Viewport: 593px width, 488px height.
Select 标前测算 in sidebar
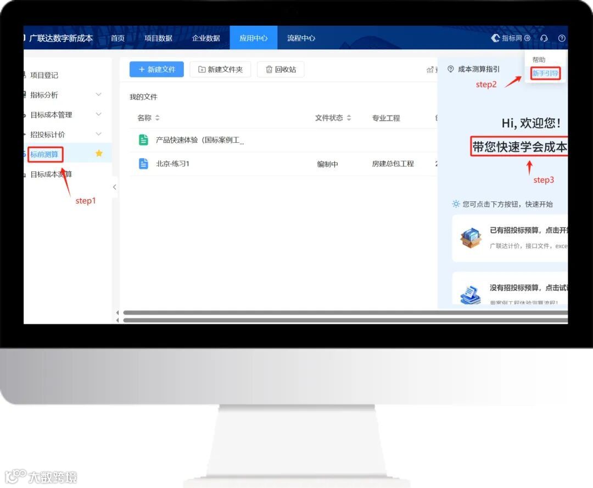[x=44, y=154]
